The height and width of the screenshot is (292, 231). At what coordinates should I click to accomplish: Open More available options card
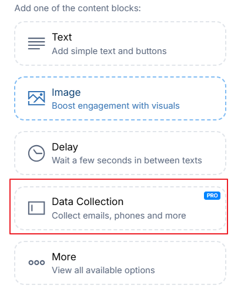(x=120, y=263)
